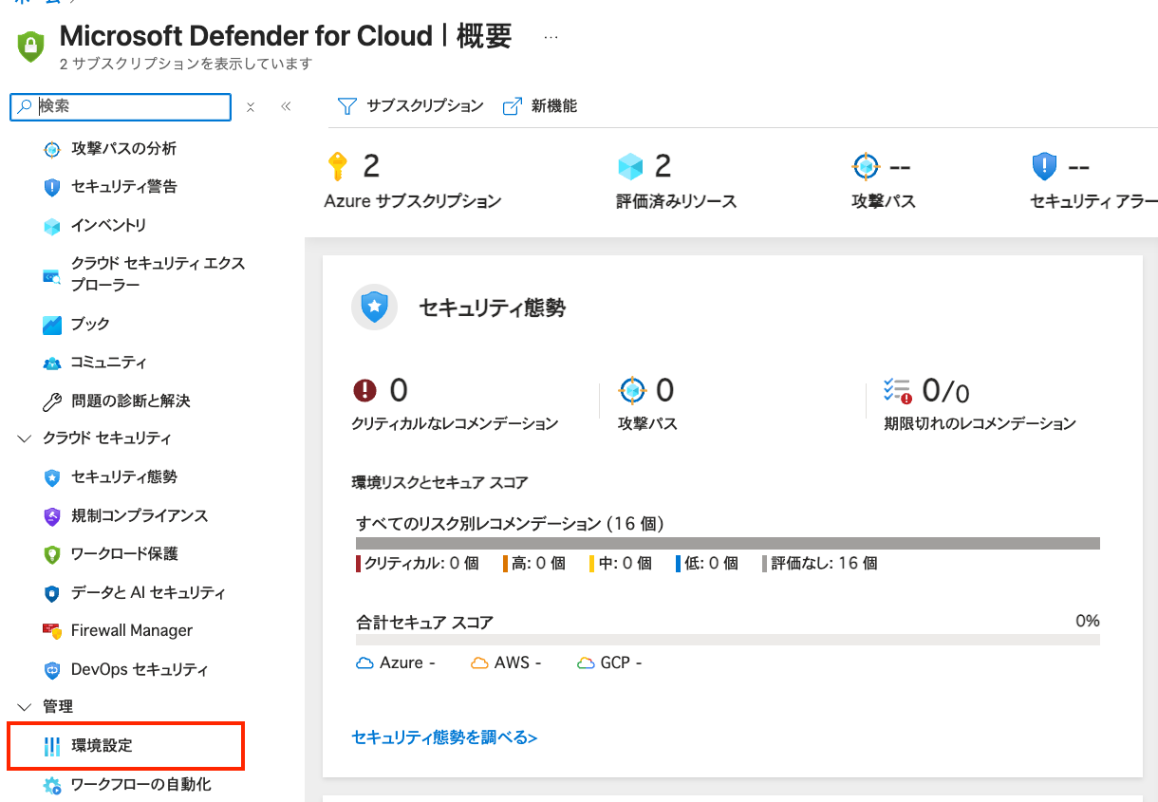The height and width of the screenshot is (802, 1158).
Task: Click the workbooks (ブック) chart icon
Action: [52, 325]
